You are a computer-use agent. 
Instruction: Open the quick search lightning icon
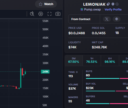(x=32, y=14)
